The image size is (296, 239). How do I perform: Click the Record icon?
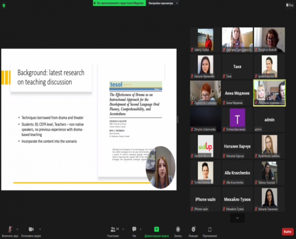coord(178,228)
